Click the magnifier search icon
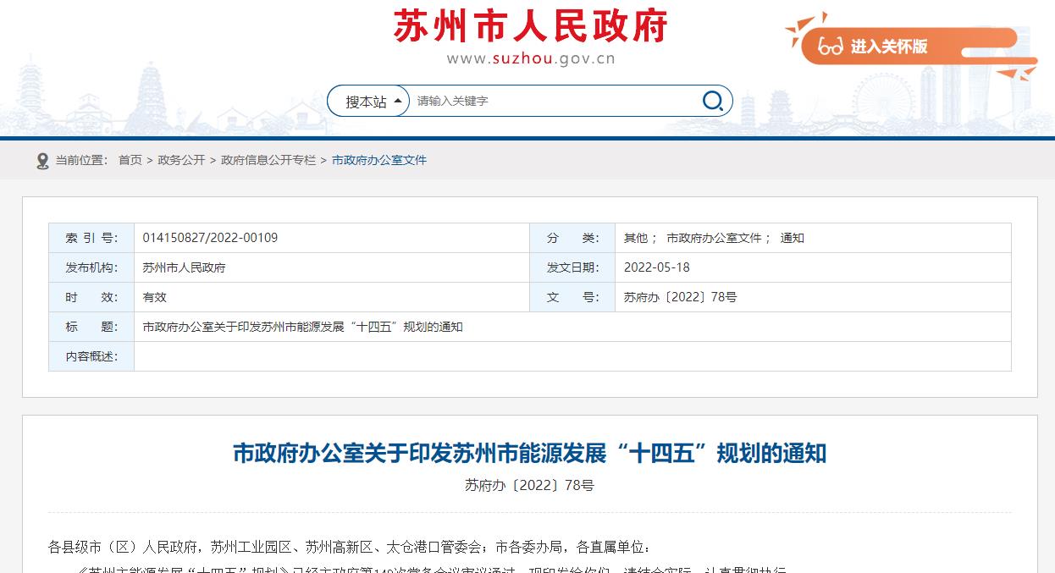The image size is (1055, 573). 713,101
